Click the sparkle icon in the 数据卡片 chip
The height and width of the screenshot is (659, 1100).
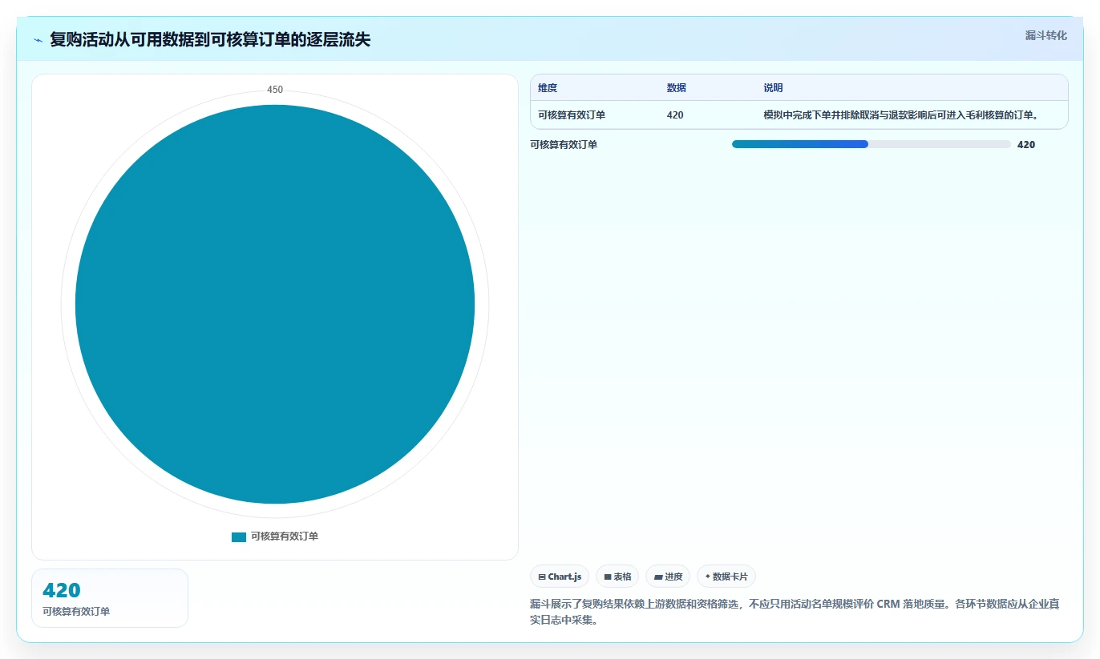click(x=707, y=577)
